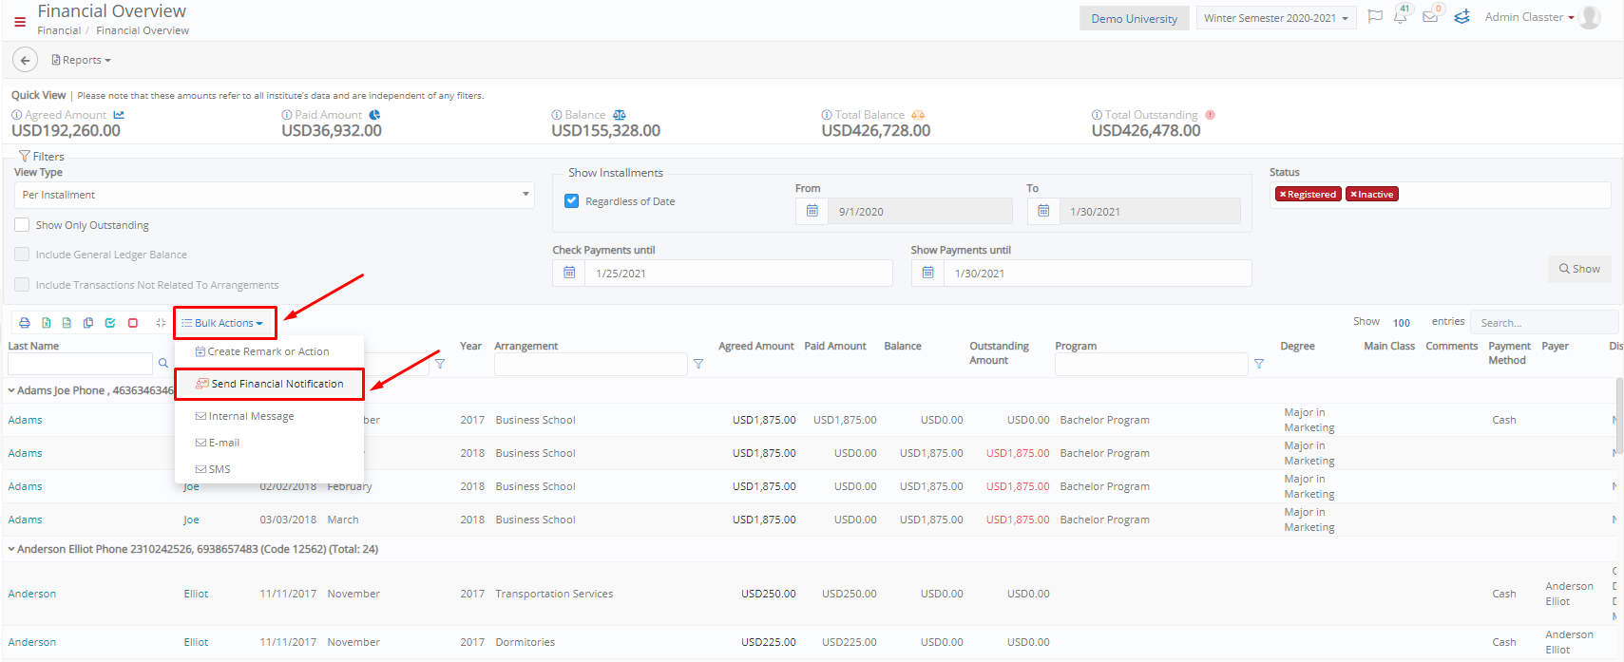Open the From date calendar icon
Screen dimensions: 1624x662
pos(812,211)
